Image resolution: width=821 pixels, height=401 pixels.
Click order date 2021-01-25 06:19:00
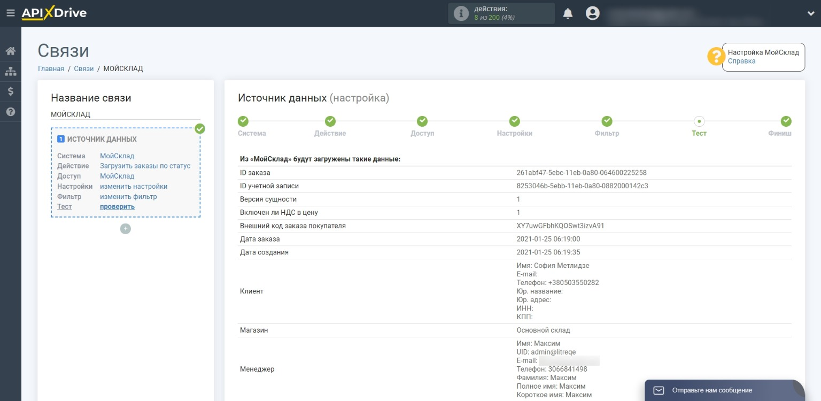(548, 239)
